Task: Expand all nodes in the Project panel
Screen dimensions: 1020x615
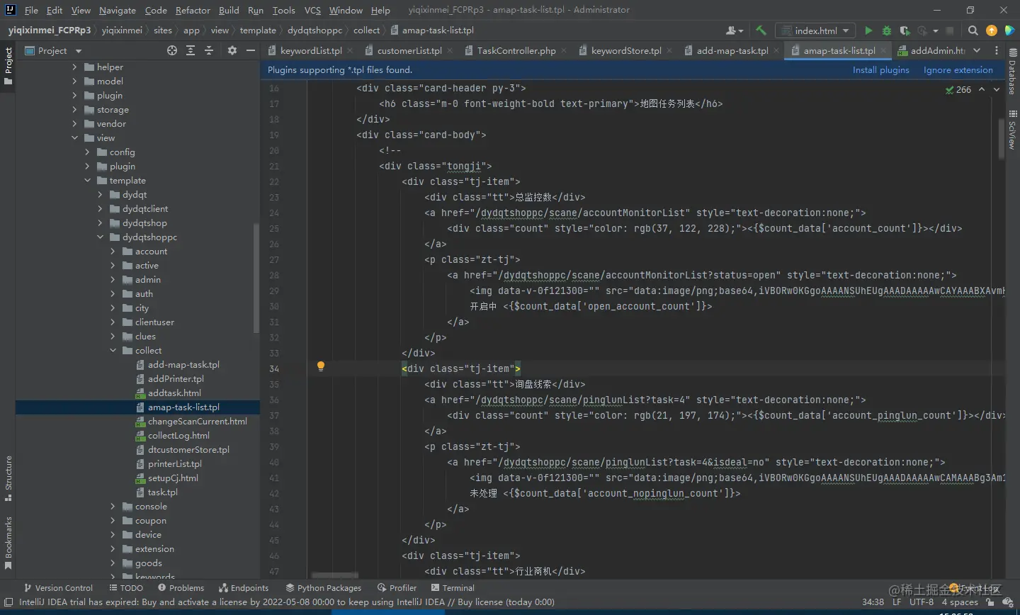Action: point(191,50)
